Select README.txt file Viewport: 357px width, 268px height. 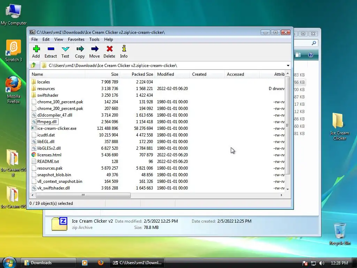click(45, 161)
